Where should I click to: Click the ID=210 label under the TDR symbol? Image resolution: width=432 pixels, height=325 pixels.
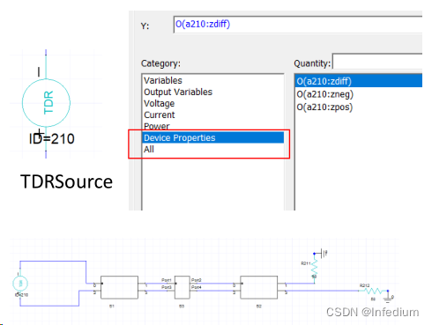(52, 139)
